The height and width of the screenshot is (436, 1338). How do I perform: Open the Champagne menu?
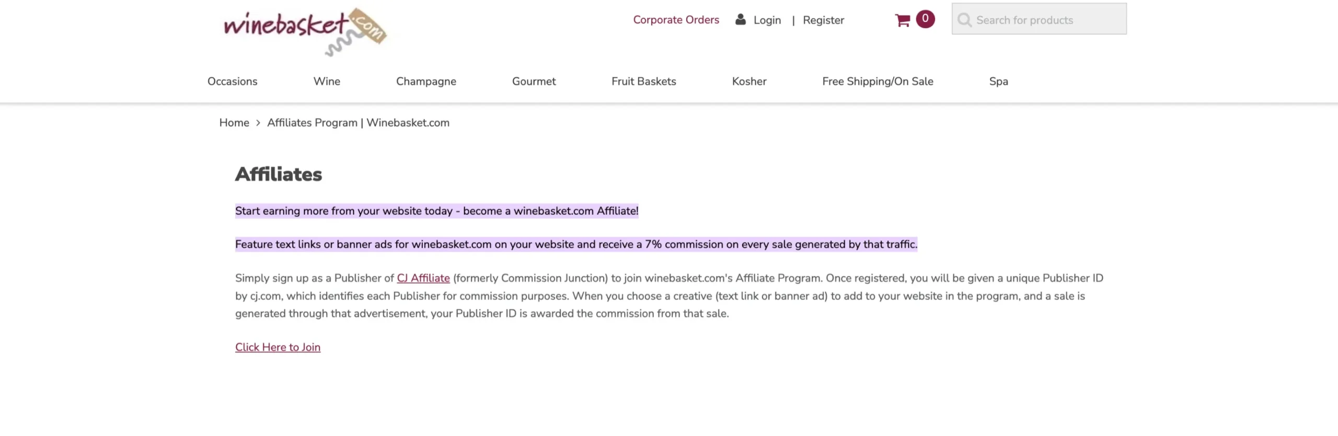(x=426, y=81)
